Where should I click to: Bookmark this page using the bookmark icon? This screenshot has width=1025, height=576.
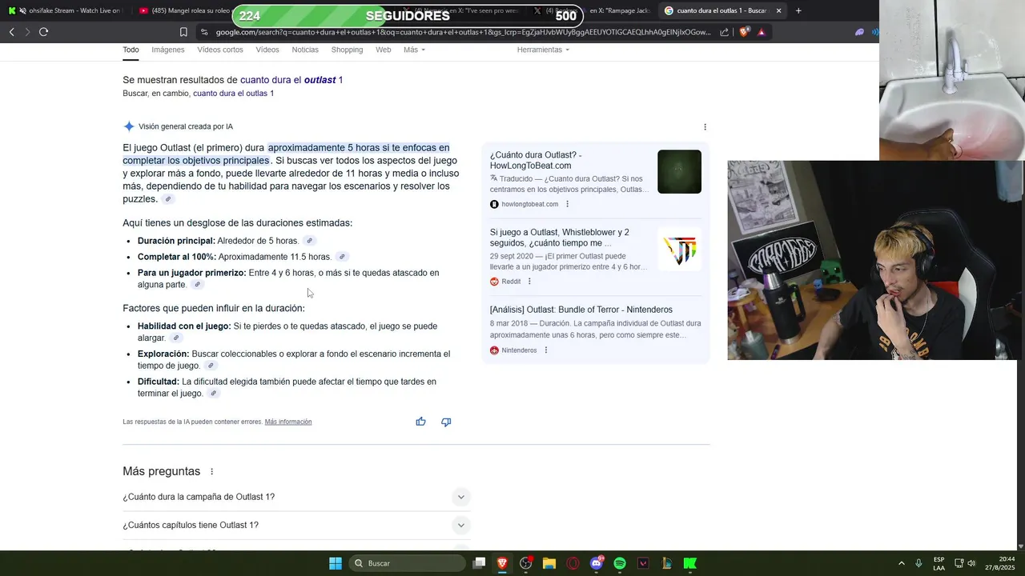pyautogui.click(x=183, y=32)
